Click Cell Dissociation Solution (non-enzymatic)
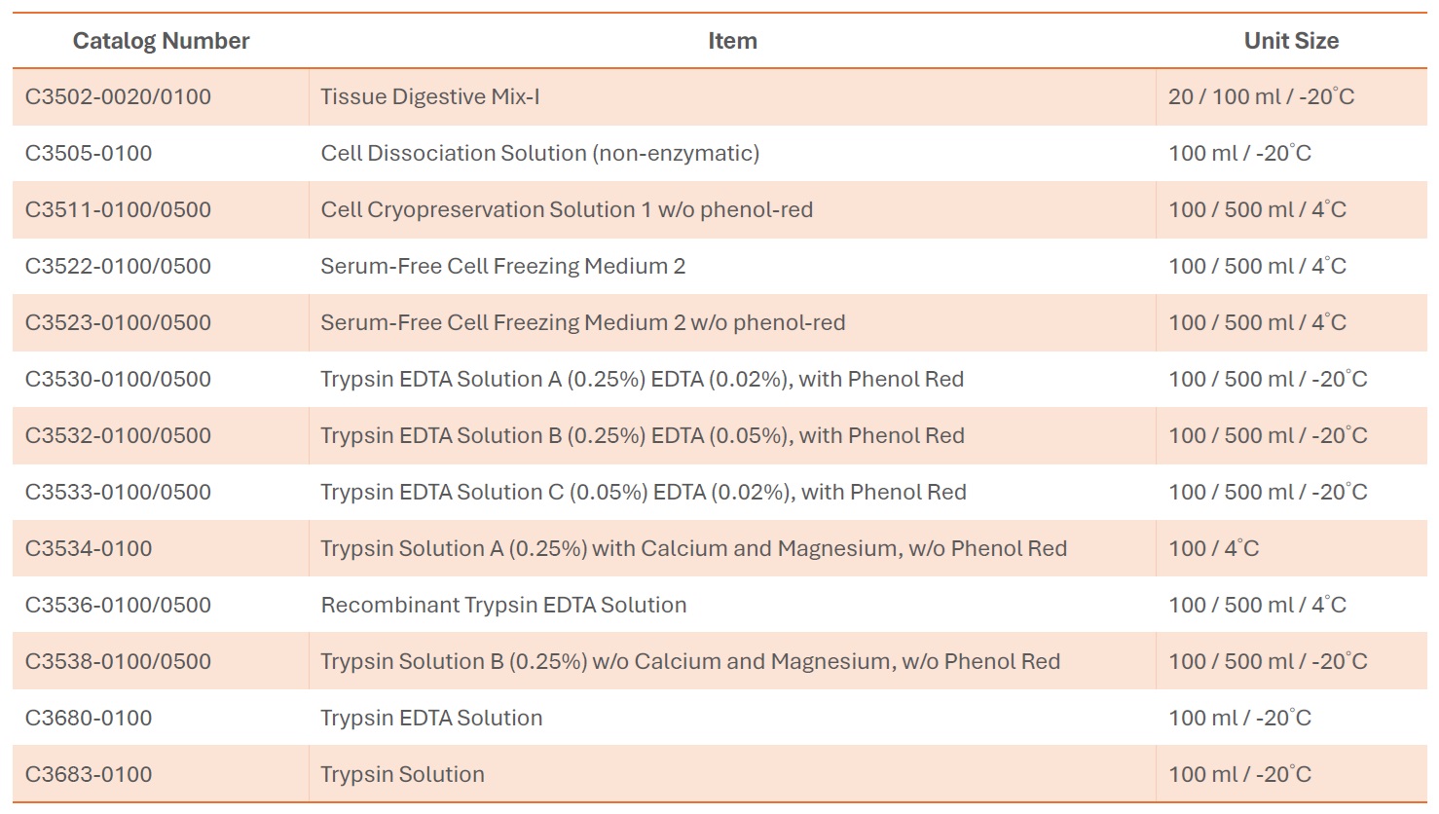Image resolution: width=1439 pixels, height=814 pixels. pos(540,153)
